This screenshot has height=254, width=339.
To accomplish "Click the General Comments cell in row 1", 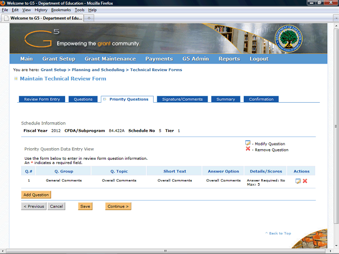I will 64,180.
